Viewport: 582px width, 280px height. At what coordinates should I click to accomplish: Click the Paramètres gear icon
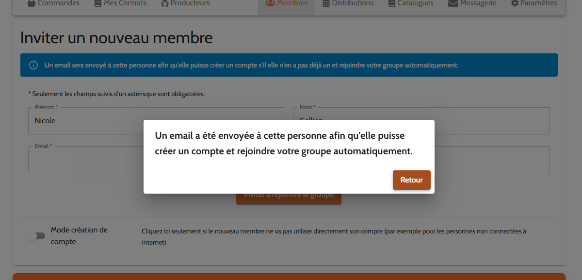tap(515, 3)
